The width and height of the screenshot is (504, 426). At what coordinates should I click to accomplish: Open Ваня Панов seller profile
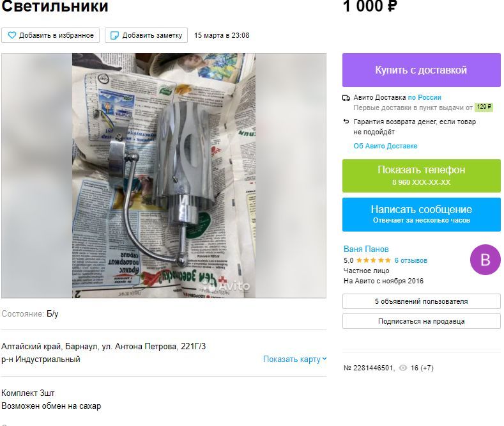(366, 249)
